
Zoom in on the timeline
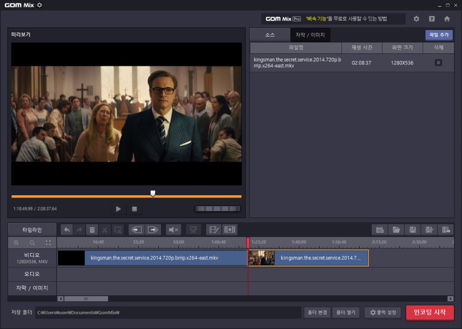point(16,243)
